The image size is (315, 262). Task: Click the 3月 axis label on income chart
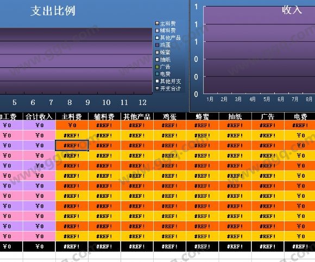pyautogui.click(x=238, y=99)
